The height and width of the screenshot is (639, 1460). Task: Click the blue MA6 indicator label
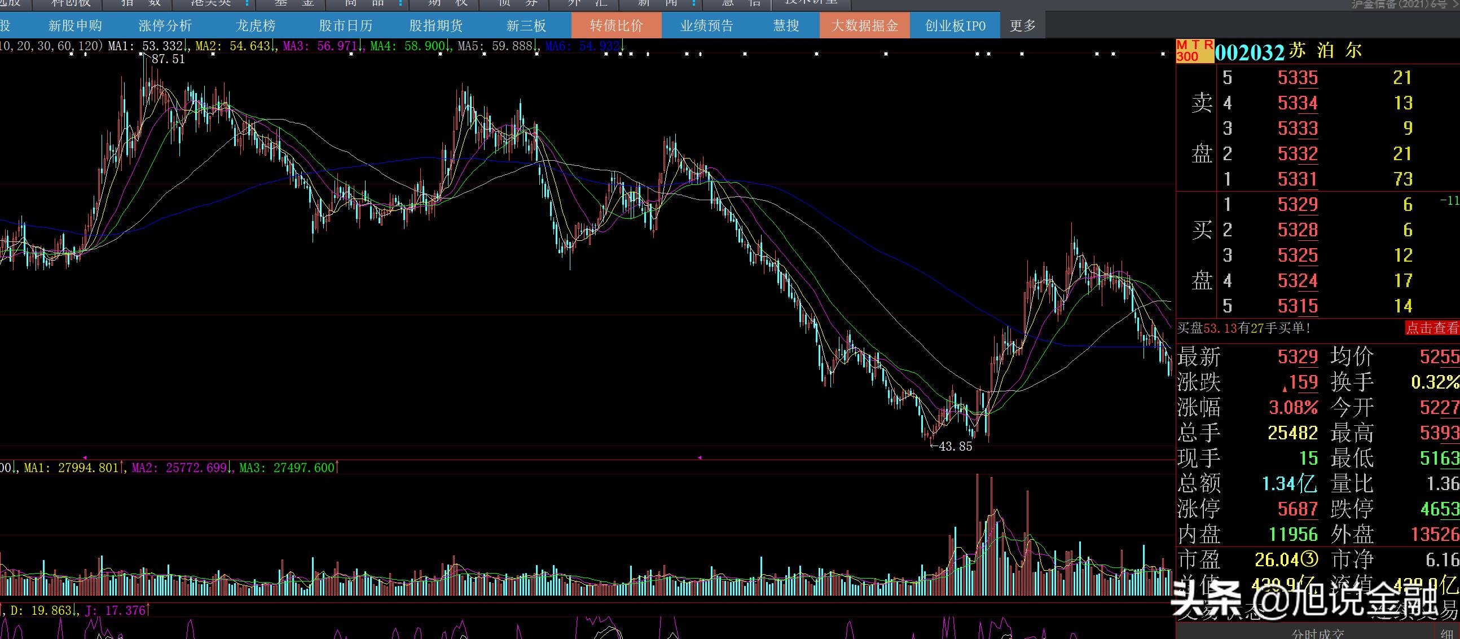pos(582,46)
